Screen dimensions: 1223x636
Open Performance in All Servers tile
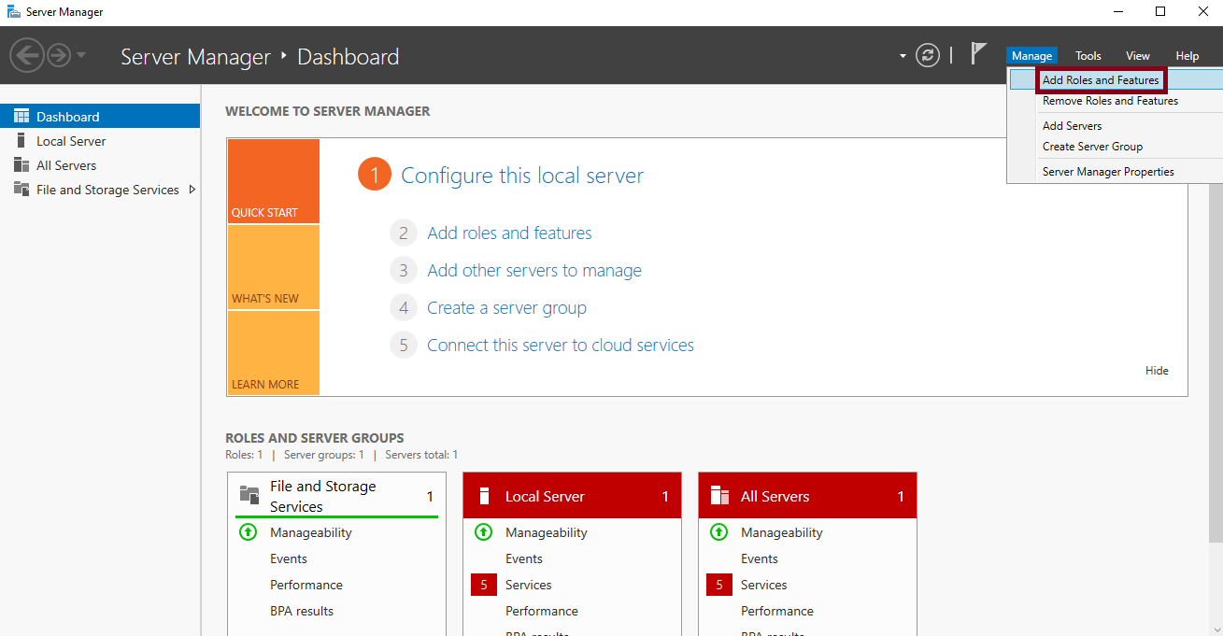point(777,611)
